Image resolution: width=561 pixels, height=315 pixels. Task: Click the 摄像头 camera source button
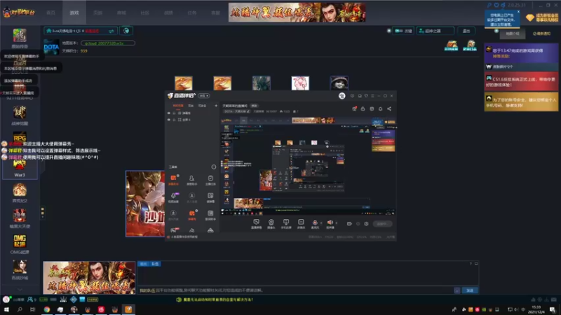click(271, 224)
